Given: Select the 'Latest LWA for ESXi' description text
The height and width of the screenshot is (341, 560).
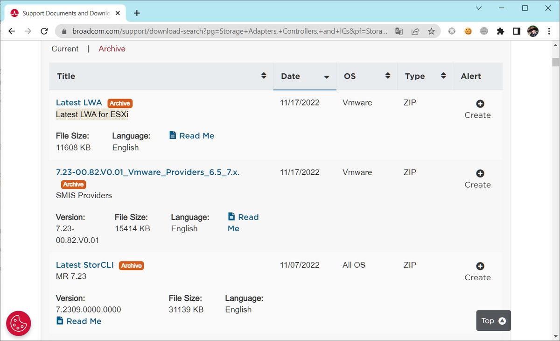Looking at the screenshot, I should tap(92, 114).
